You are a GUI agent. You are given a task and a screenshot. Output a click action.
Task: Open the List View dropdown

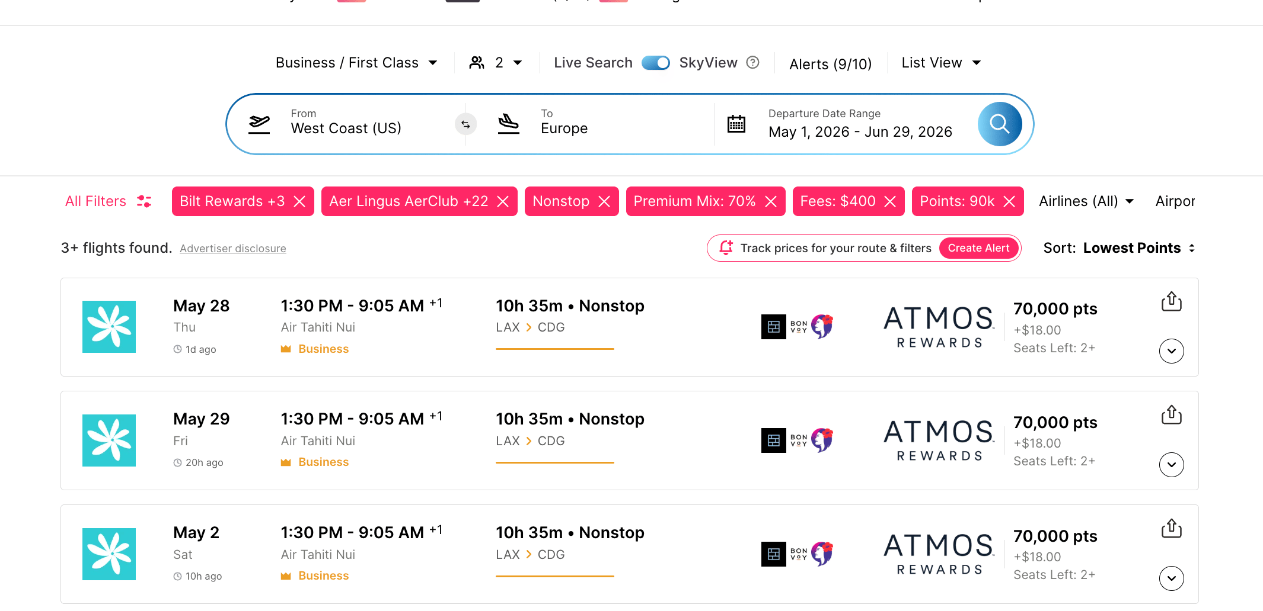pyautogui.click(x=941, y=63)
